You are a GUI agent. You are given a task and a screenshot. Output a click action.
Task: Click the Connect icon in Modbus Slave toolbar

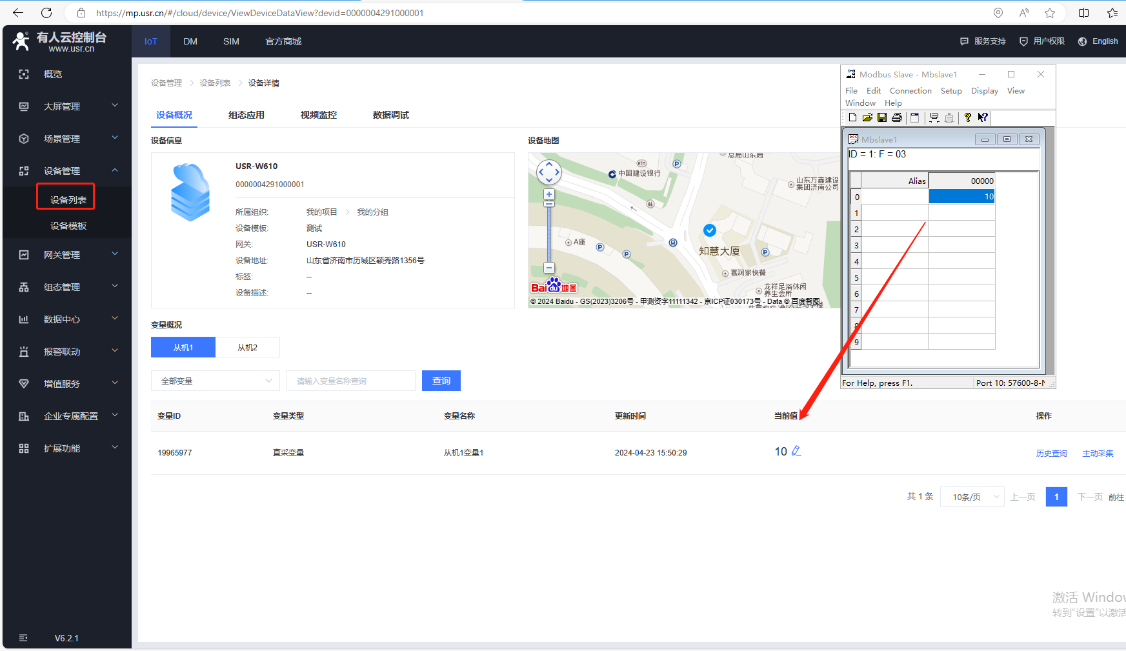tap(934, 117)
